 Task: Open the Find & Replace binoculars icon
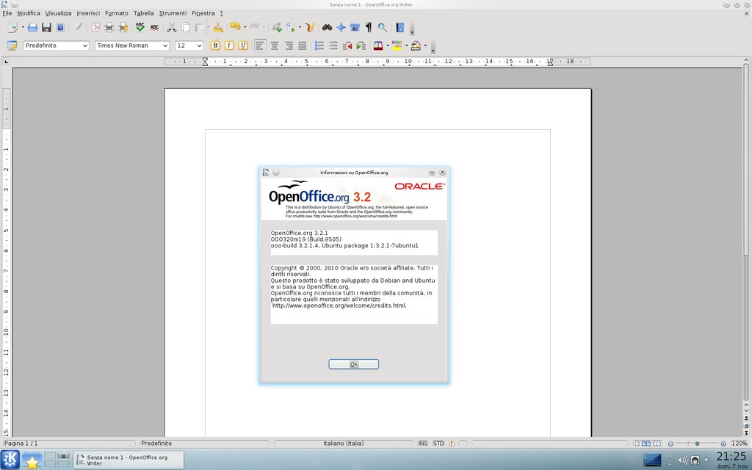coord(327,27)
